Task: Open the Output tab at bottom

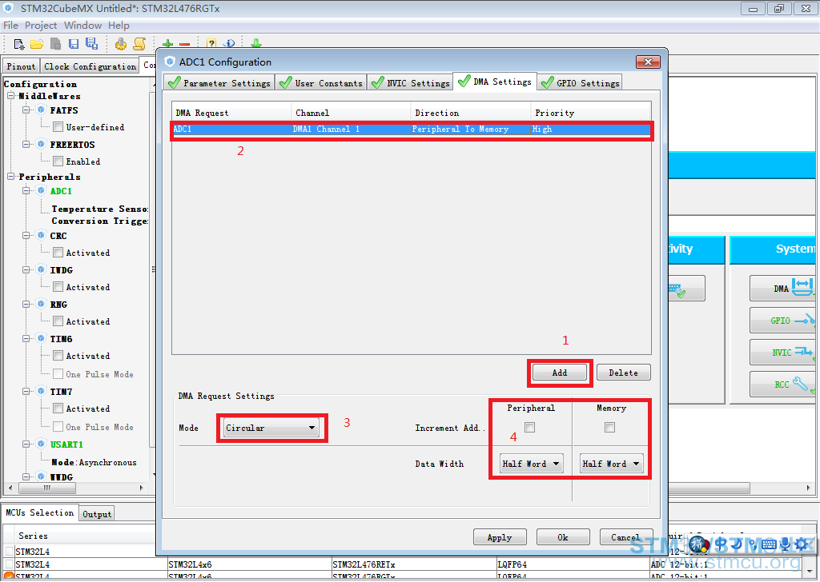Action: (97, 513)
